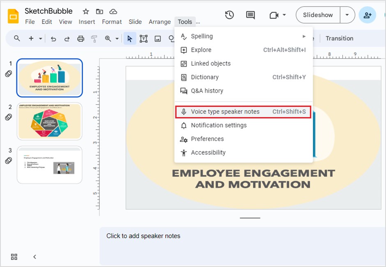Click the redo arrow
This screenshot has width=386, height=267.
[x=67, y=38]
